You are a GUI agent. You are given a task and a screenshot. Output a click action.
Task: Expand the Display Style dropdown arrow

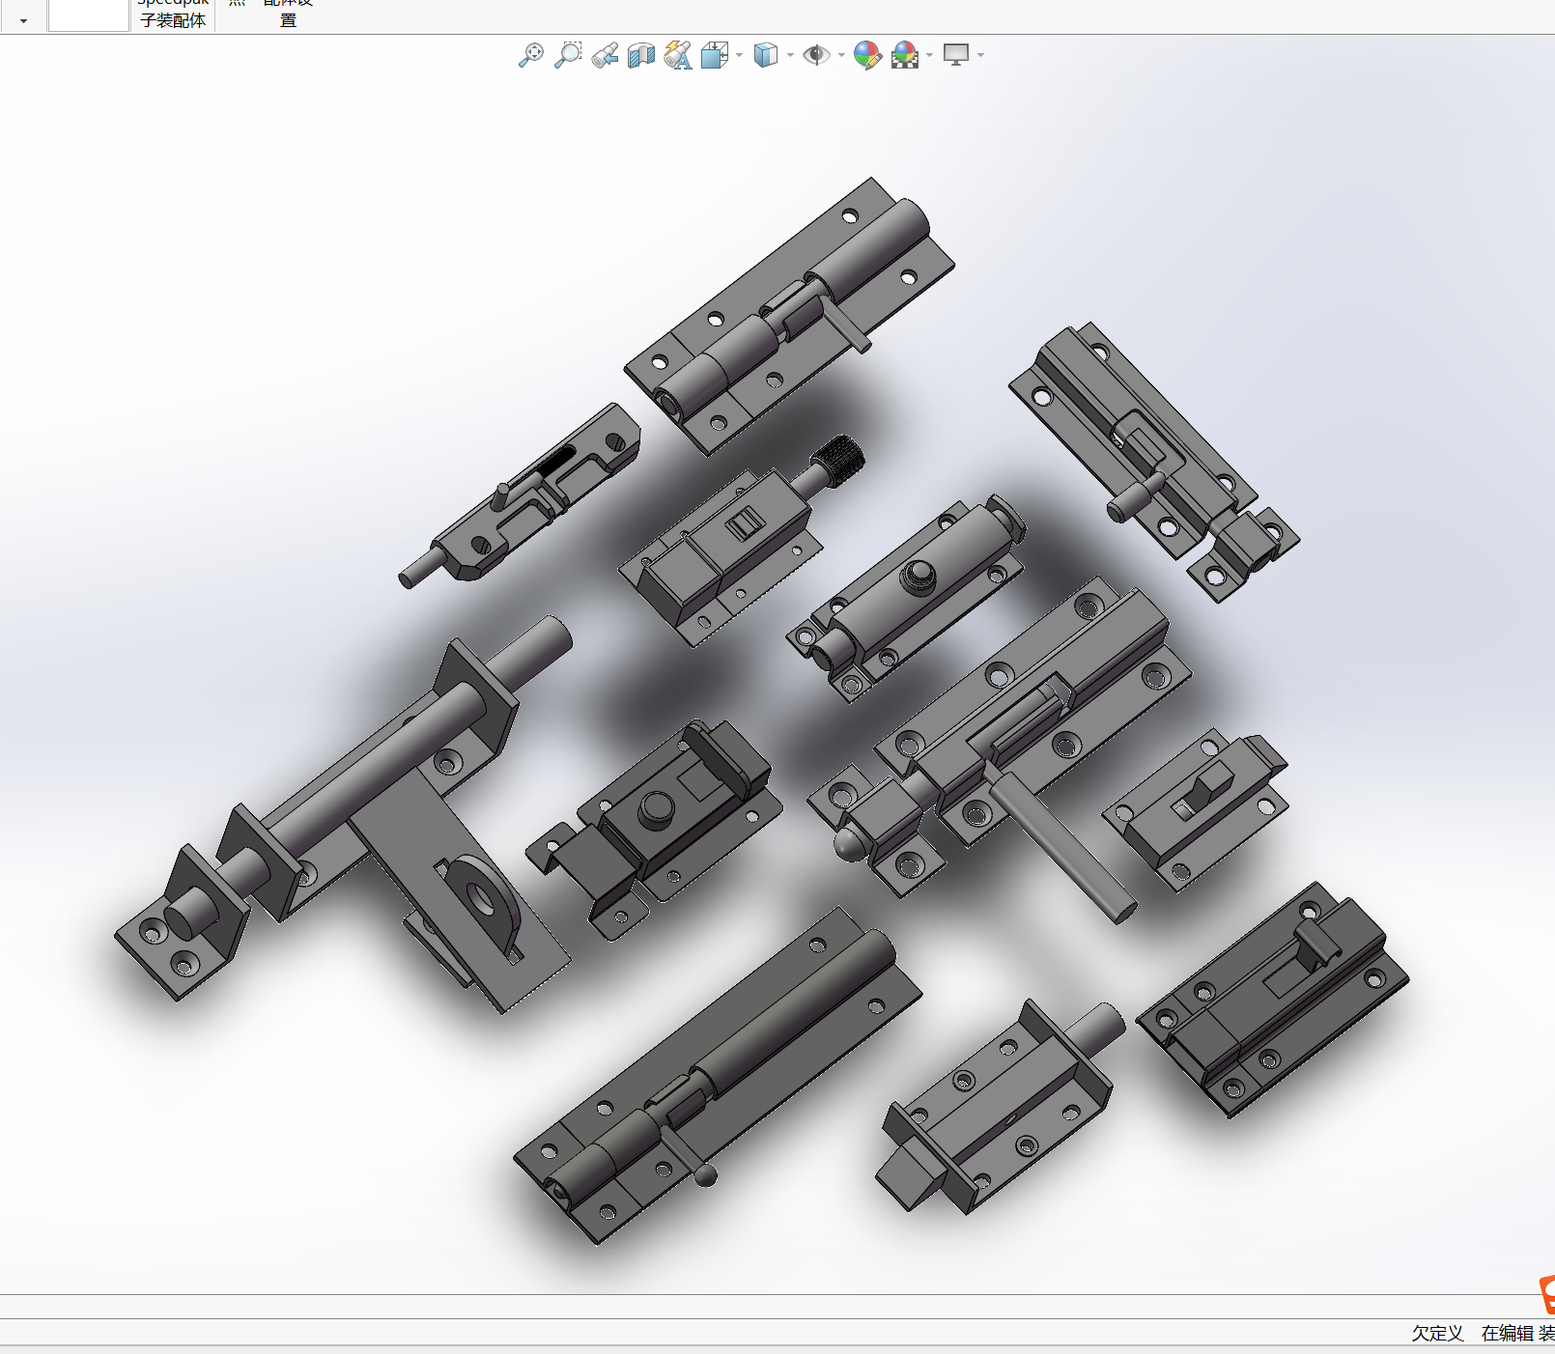coord(791,55)
